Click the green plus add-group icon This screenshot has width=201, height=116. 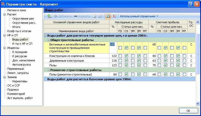[49, 16]
